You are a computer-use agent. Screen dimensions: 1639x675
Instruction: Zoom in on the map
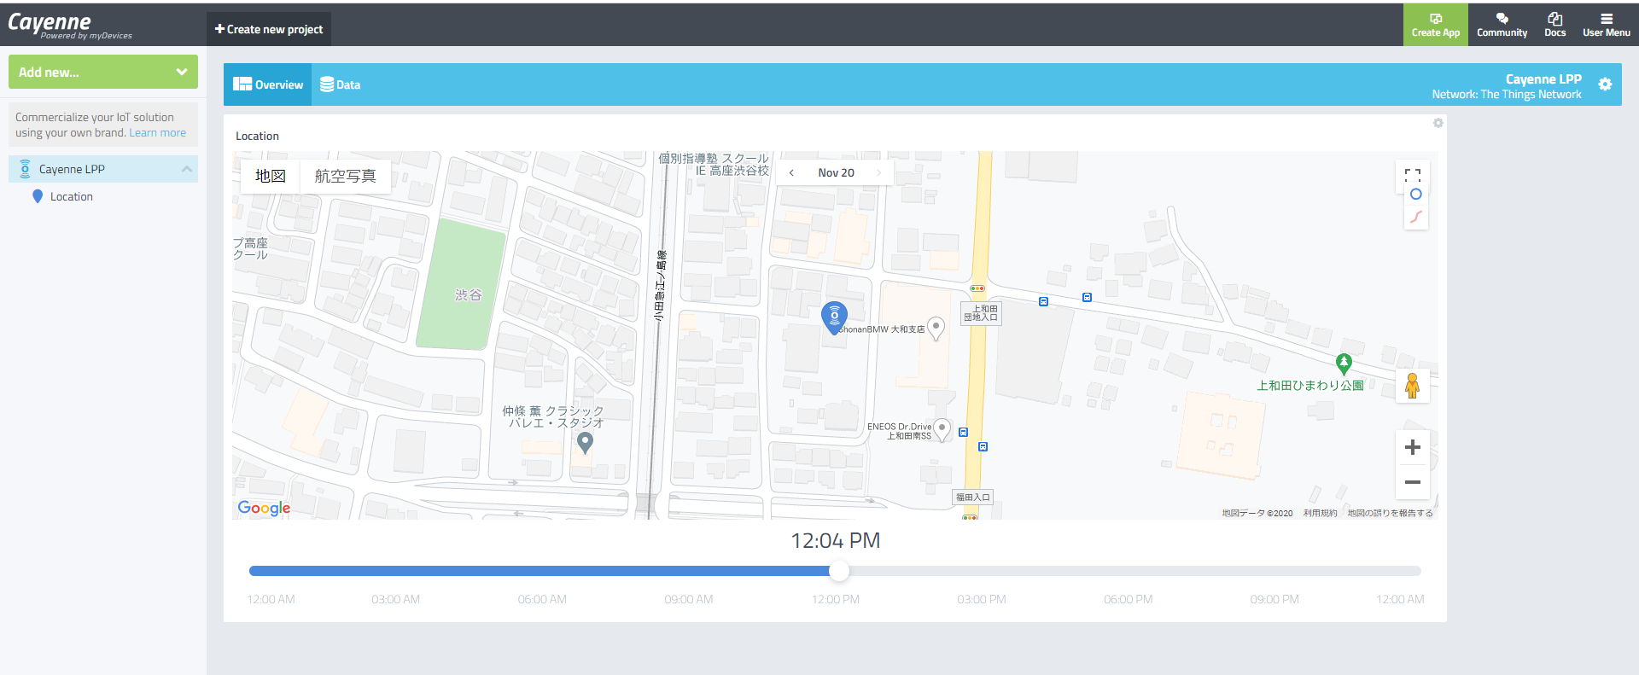pyautogui.click(x=1413, y=447)
